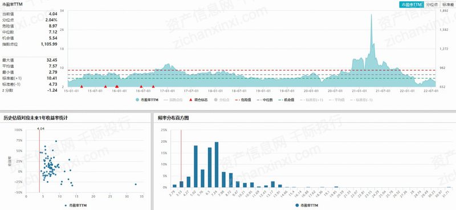
Task: Toggle 市盈率TTM series in main chart legend
Action: 148,100
